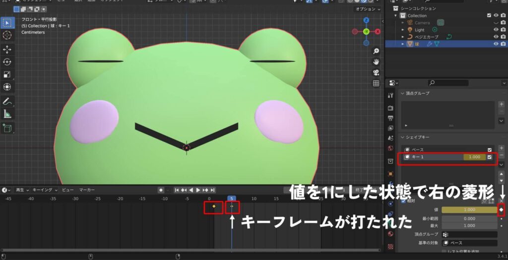Click the 最小範囲 value field
The image size is (508, 260).
pos(469,218)
